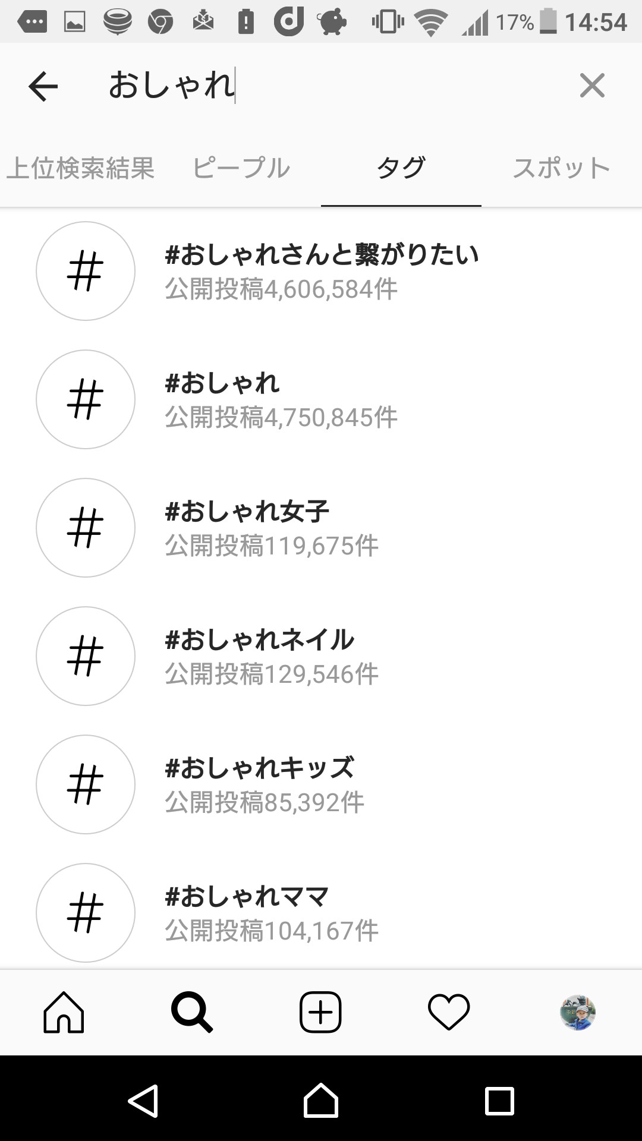
Task: Open profile avatar in bottom bar
Action: tap(577, 1012)
